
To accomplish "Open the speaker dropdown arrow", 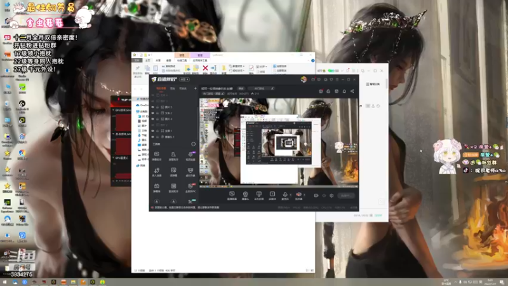I will coord(304,195).
